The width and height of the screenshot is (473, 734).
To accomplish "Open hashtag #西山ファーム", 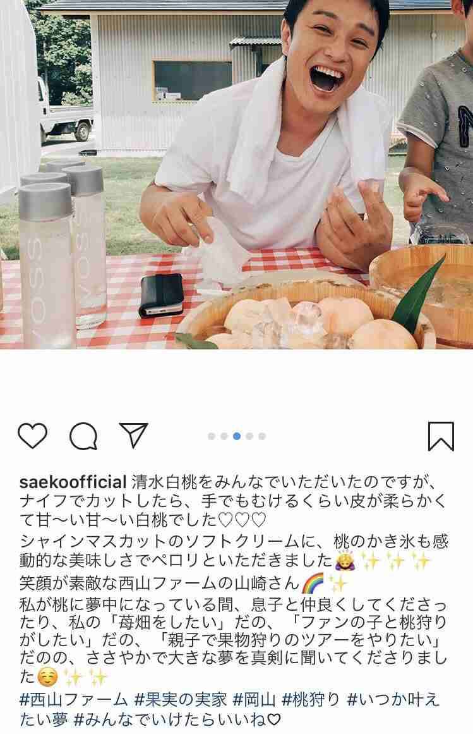I will 73,700.
